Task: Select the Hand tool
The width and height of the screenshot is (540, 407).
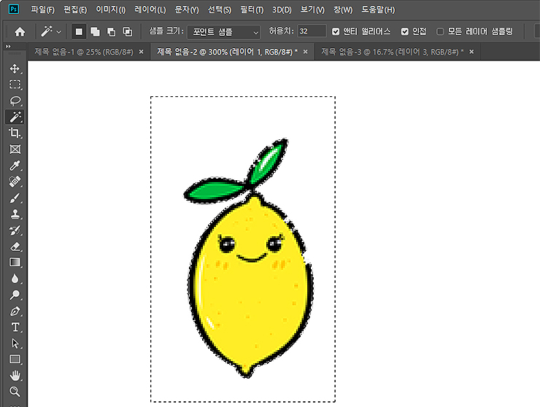Action: point(15,376)
